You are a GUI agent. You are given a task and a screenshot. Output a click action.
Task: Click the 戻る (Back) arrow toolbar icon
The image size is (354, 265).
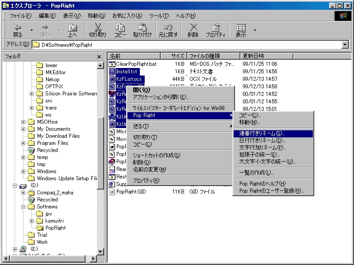[18, 30]
